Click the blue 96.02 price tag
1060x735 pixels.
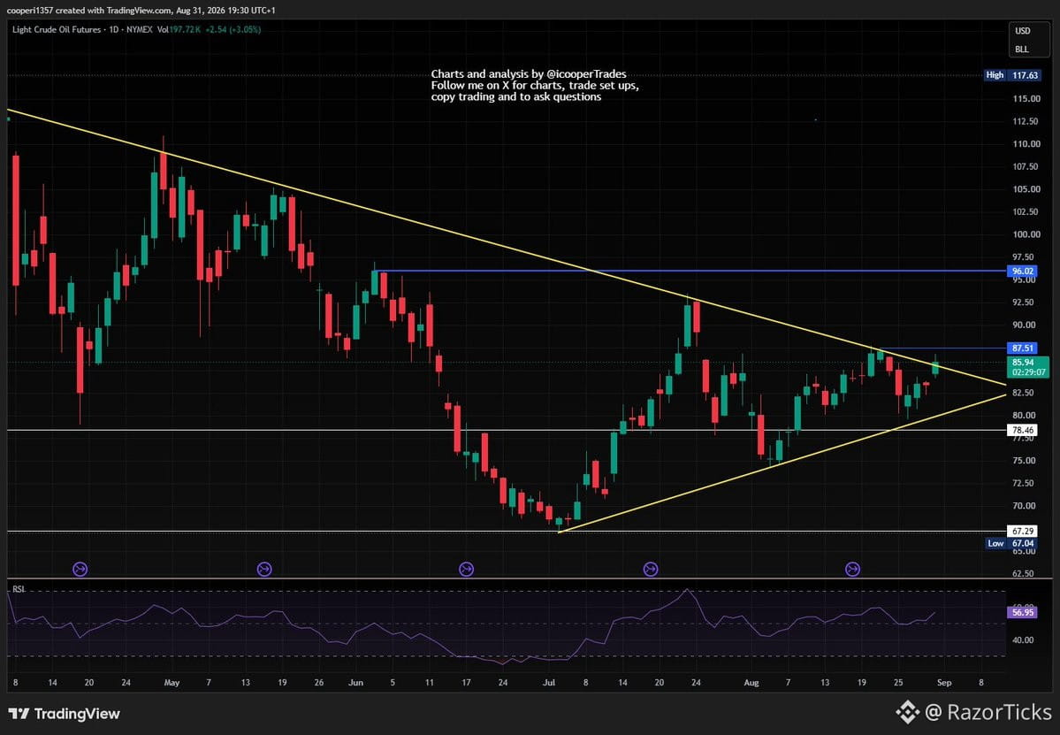(1023, 272)
